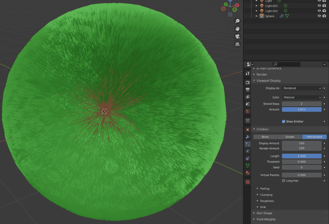Activate the viewport camera view icon

click(x=237, y=36)
